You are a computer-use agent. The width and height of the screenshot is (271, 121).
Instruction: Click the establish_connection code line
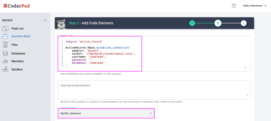98,48
